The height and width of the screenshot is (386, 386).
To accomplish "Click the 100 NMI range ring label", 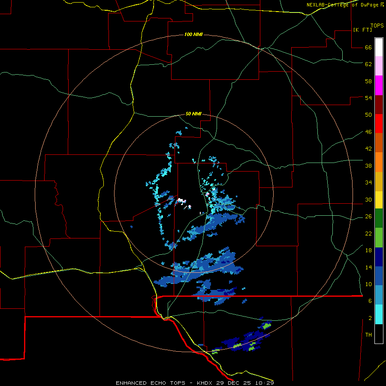I will pos(193,34).
